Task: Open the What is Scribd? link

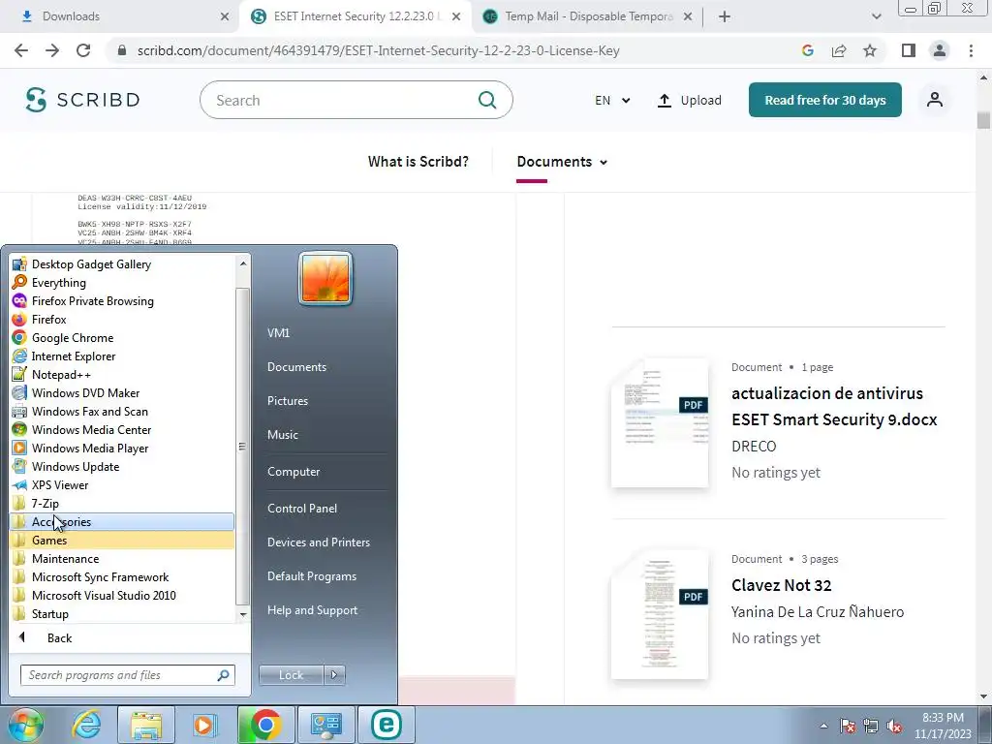Action: 418,162
